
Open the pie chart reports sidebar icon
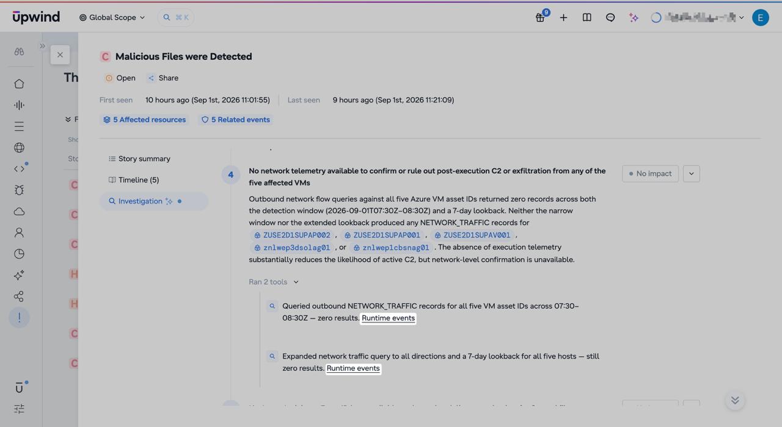coord(19,254)
